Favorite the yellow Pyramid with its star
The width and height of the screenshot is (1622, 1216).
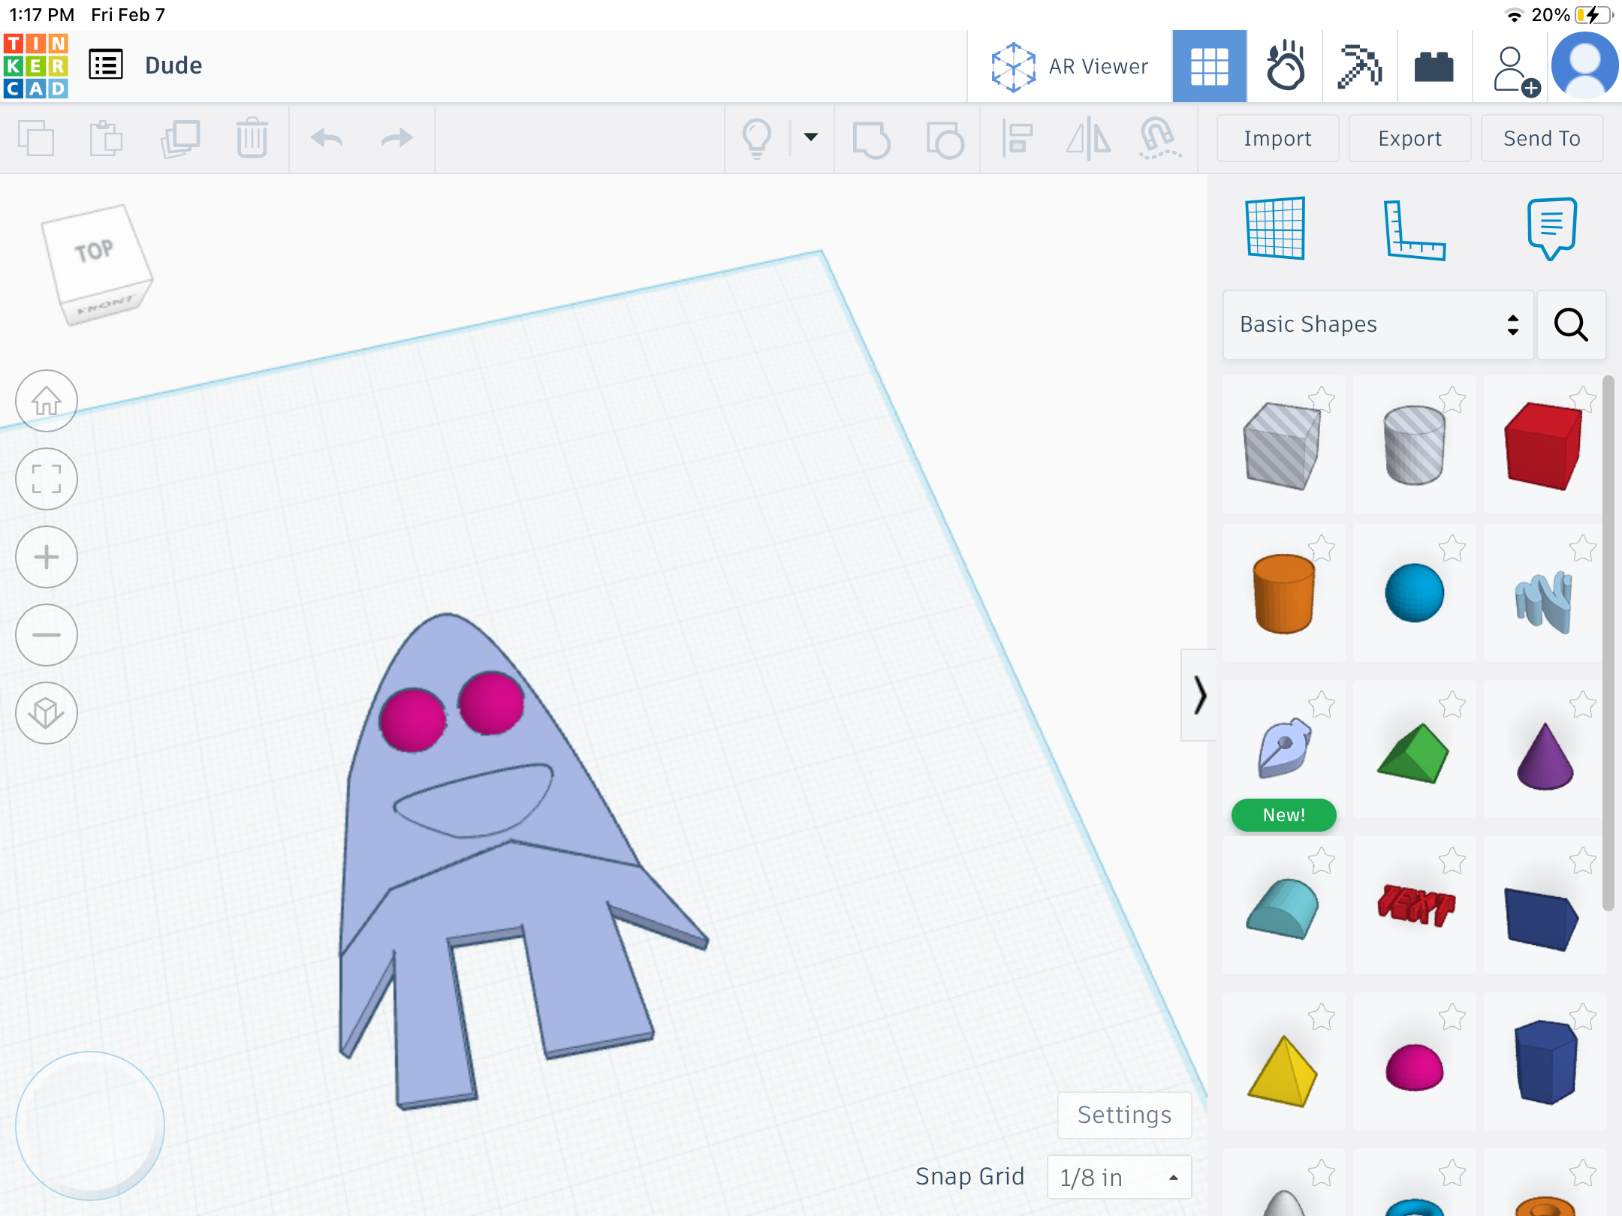[x=1322, y=1016]
